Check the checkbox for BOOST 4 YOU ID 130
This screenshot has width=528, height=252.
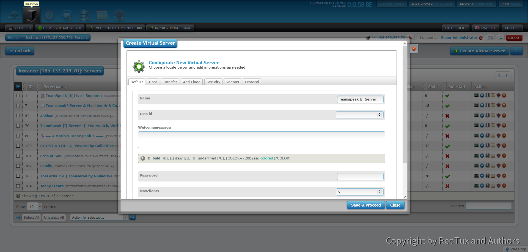coord(18,146)
